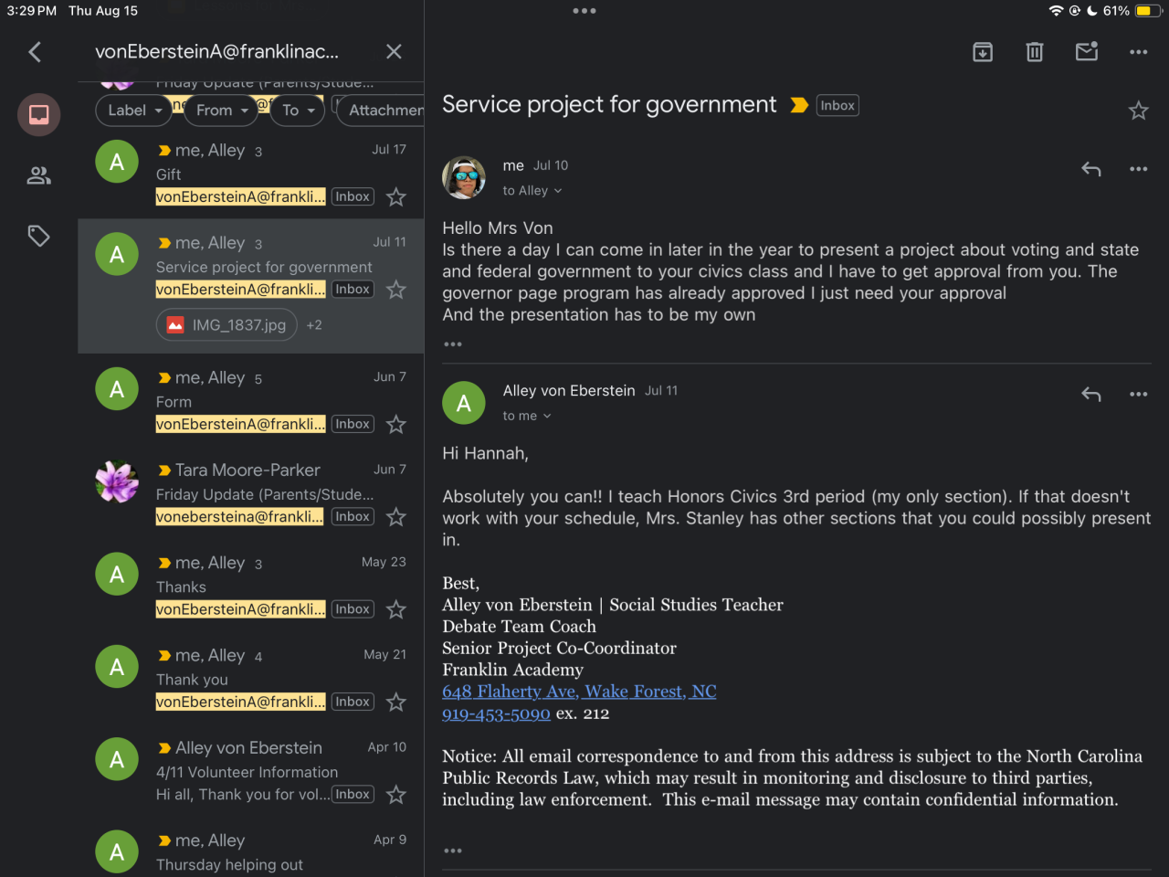Open the Label filter dropdown
Viewport: 1169px width, 877px height.
point(134,111)
